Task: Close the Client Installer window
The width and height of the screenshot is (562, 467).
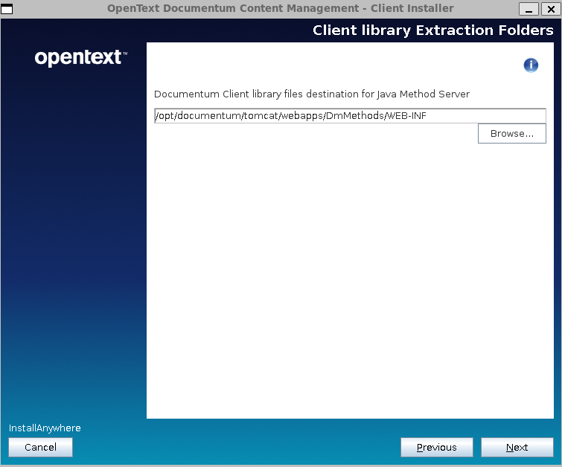Action: point(550,8)
